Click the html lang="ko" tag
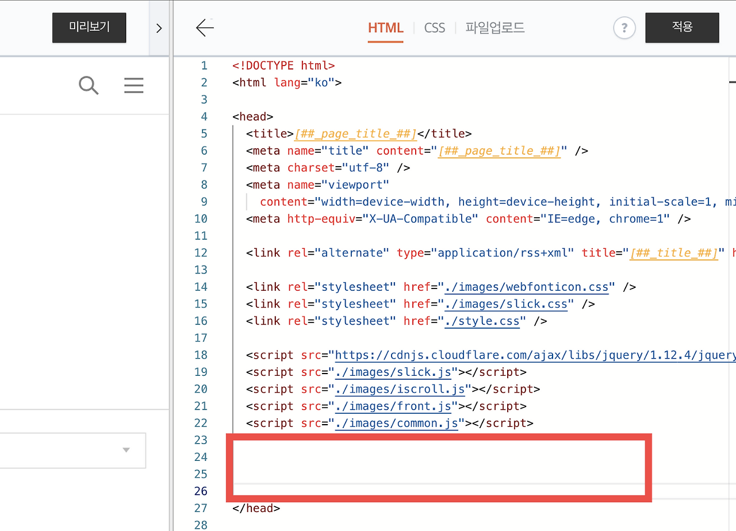 [287, 82]
